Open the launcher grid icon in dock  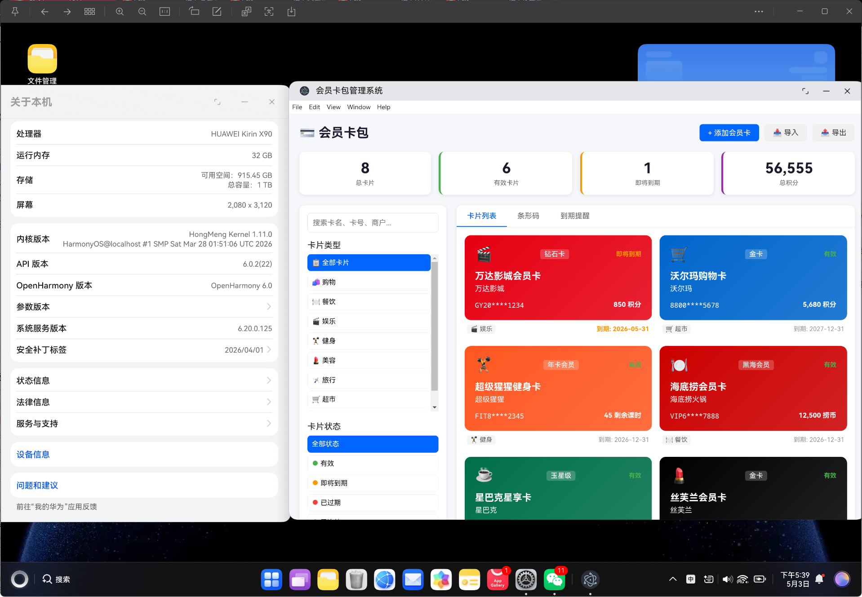click(271, 579)
